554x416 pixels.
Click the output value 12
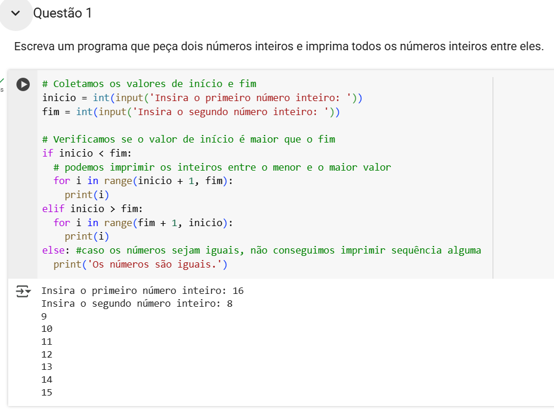[47, 354]
